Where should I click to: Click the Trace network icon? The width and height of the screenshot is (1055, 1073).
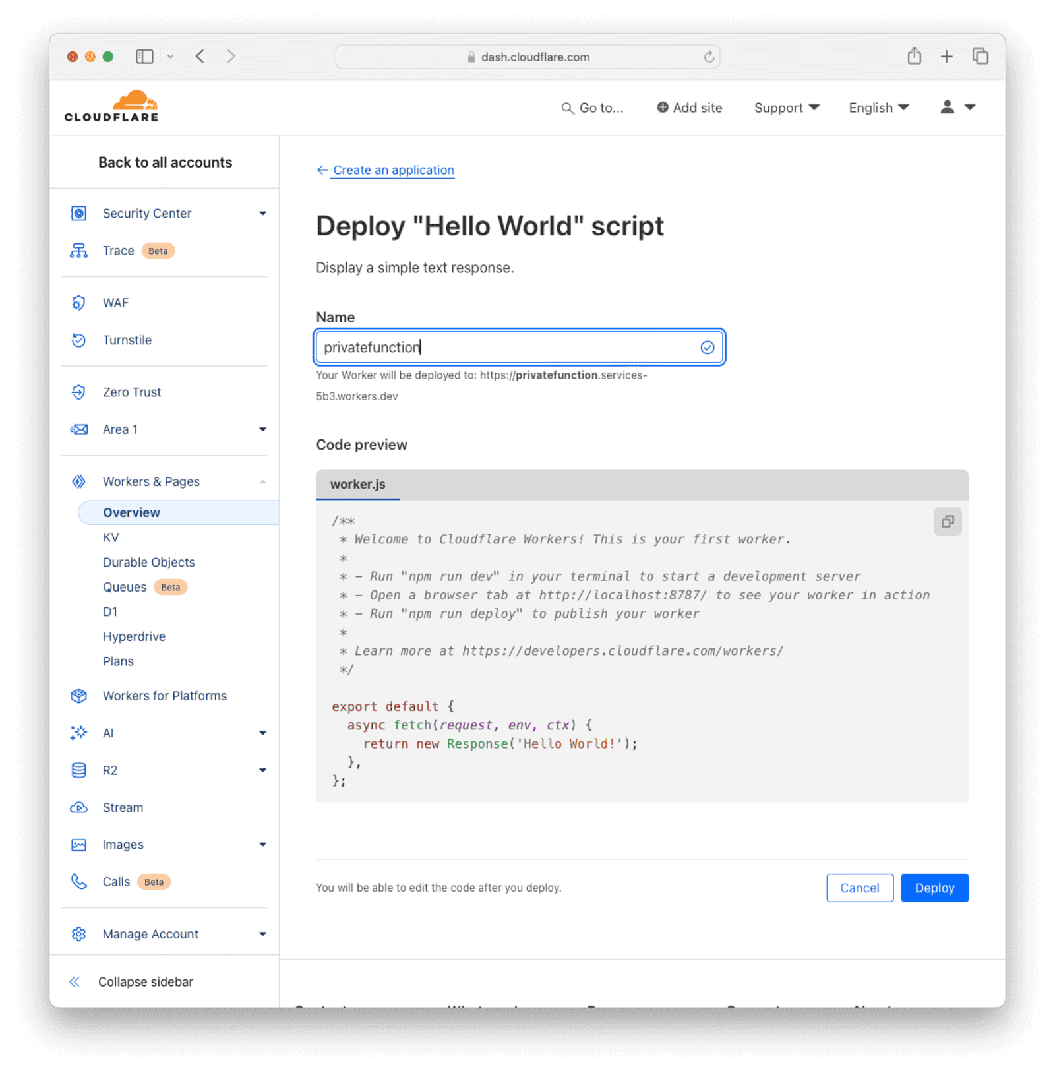pos(78,251)
